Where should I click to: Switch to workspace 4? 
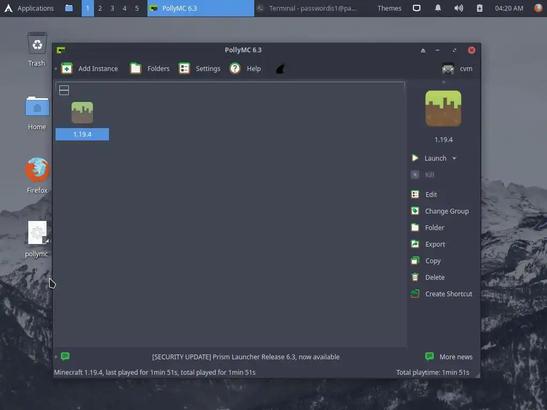click(124, 9)
